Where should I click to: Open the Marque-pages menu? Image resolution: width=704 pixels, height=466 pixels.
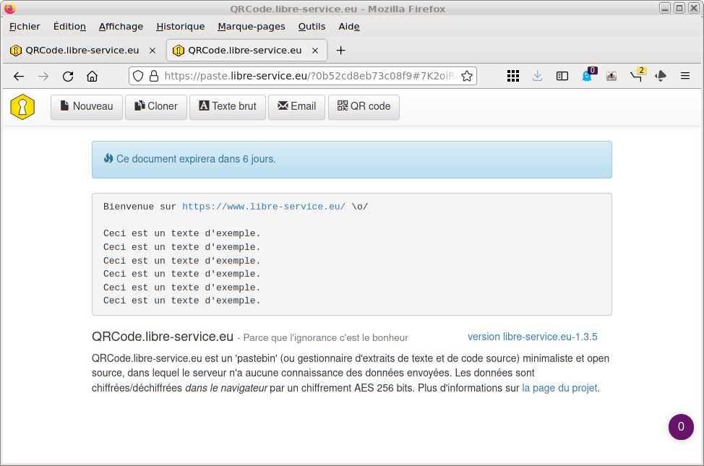(x=251, y=27)
